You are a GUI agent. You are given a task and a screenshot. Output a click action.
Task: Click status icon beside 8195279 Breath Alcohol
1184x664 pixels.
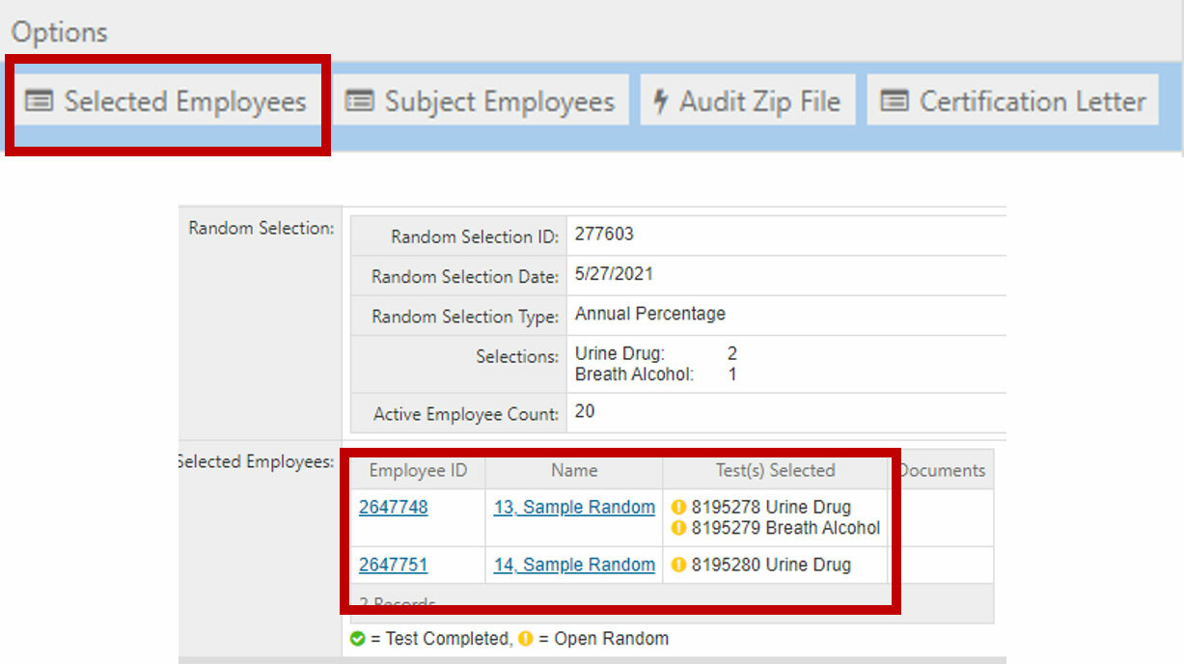pyautogui.click(x=679, y=528)
